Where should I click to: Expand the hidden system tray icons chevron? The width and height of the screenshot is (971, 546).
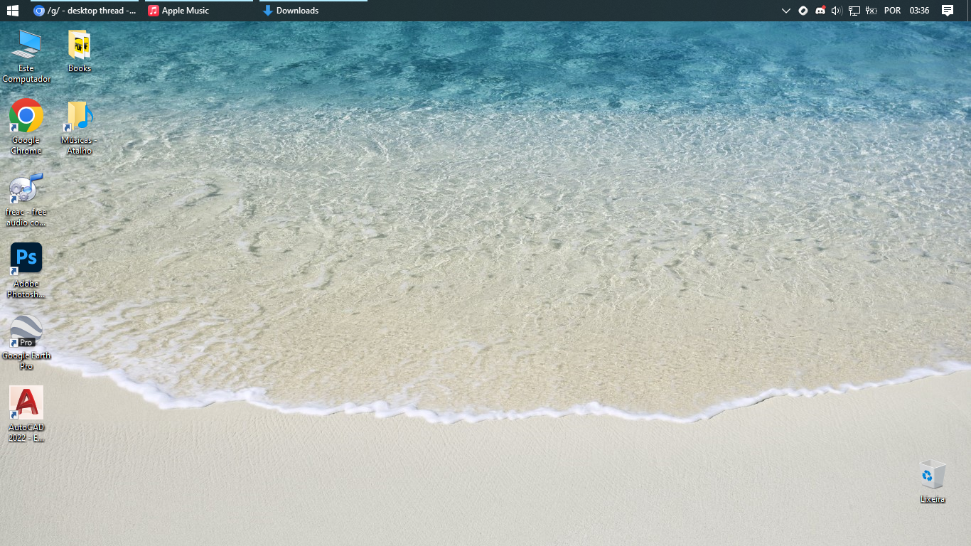click(x=785, y=11)
